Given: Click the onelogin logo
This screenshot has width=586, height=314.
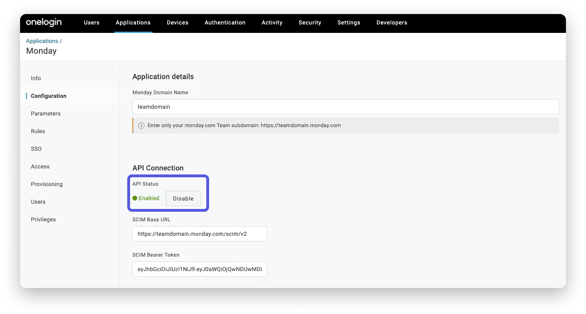Looking at the screenshot, I should coord(43,22).
